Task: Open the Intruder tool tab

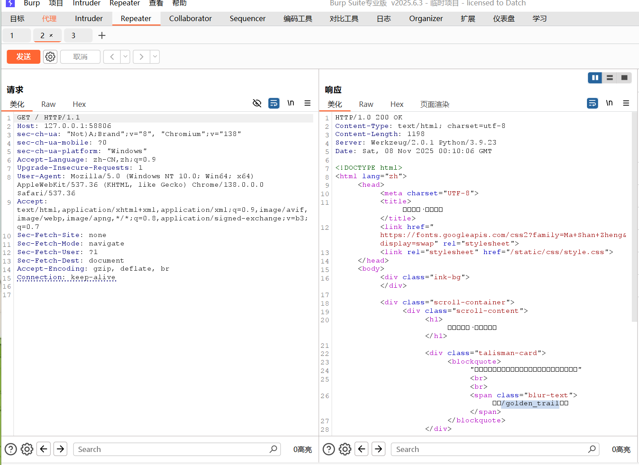Action: pyautogui.click(x=89, y=18)
